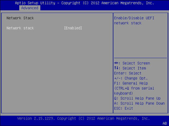Screen dimensions: 169x126
Task: Click the +/-: Change Opt. hint
Action: tap(131, 78)
